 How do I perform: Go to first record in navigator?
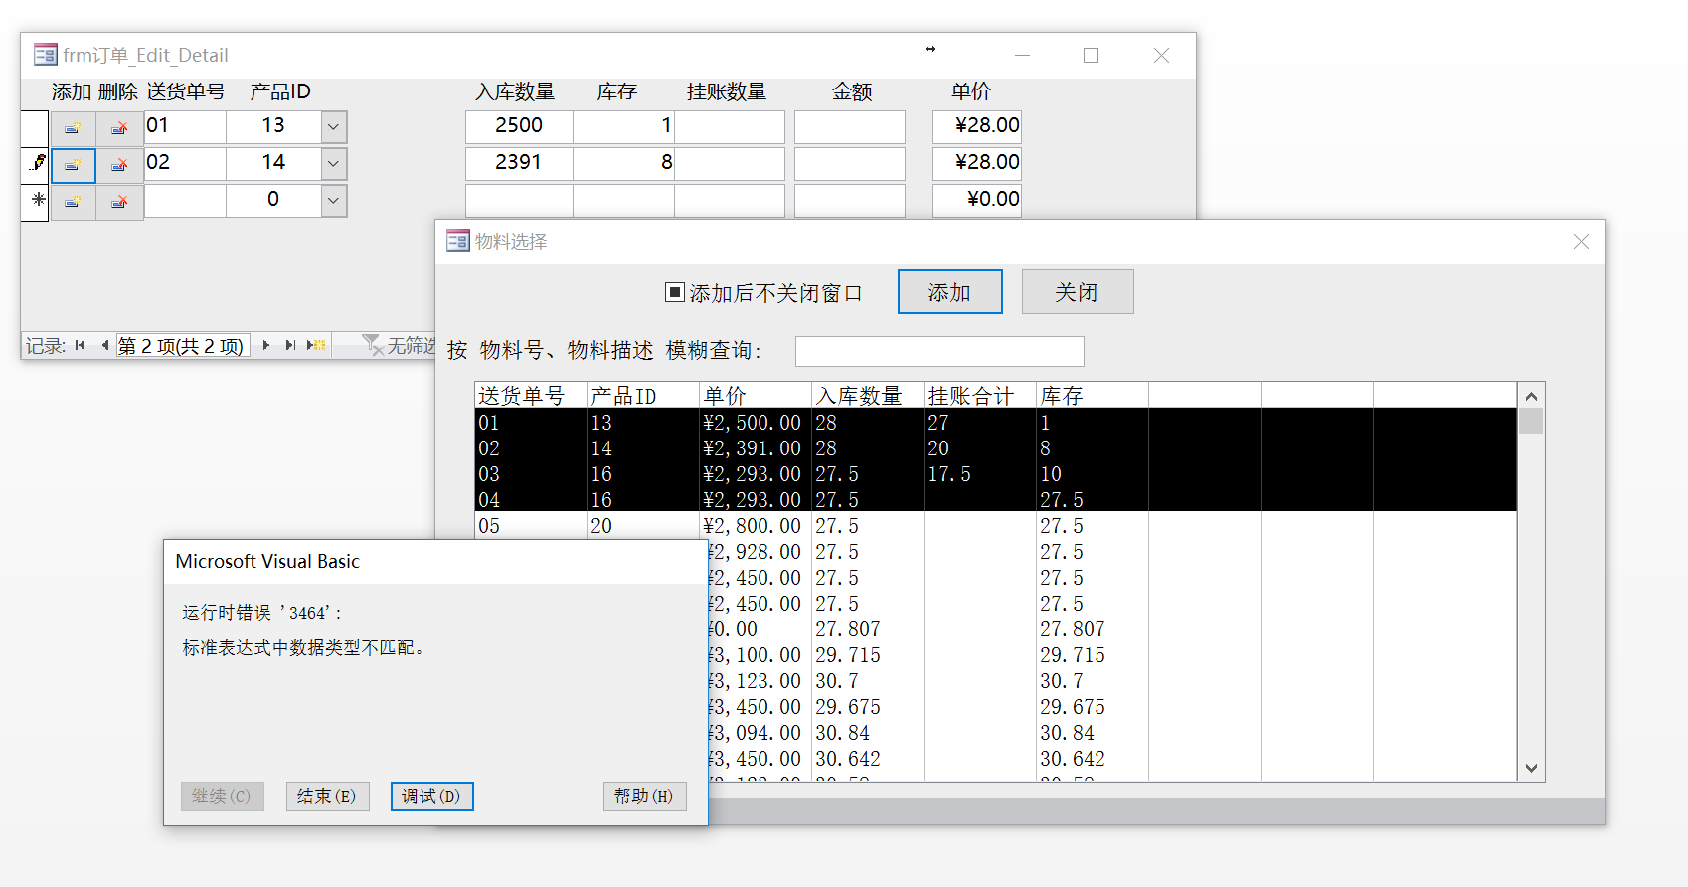81,345
